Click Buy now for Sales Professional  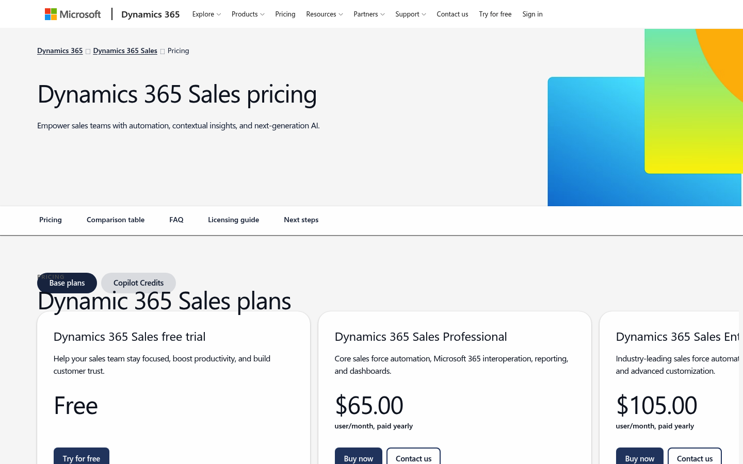[x=359, y=457]
